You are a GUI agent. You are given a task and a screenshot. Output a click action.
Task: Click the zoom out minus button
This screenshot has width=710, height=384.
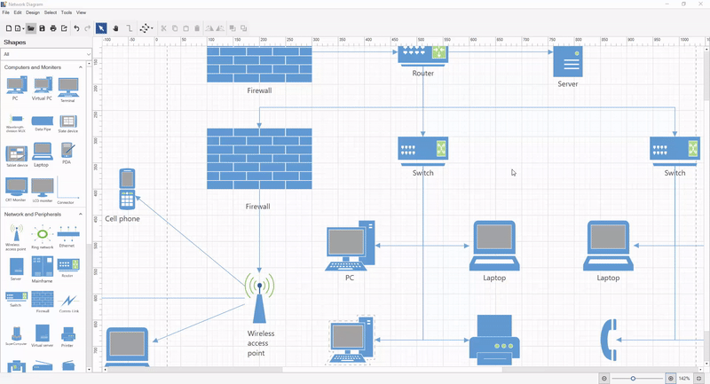click(604, 379)
